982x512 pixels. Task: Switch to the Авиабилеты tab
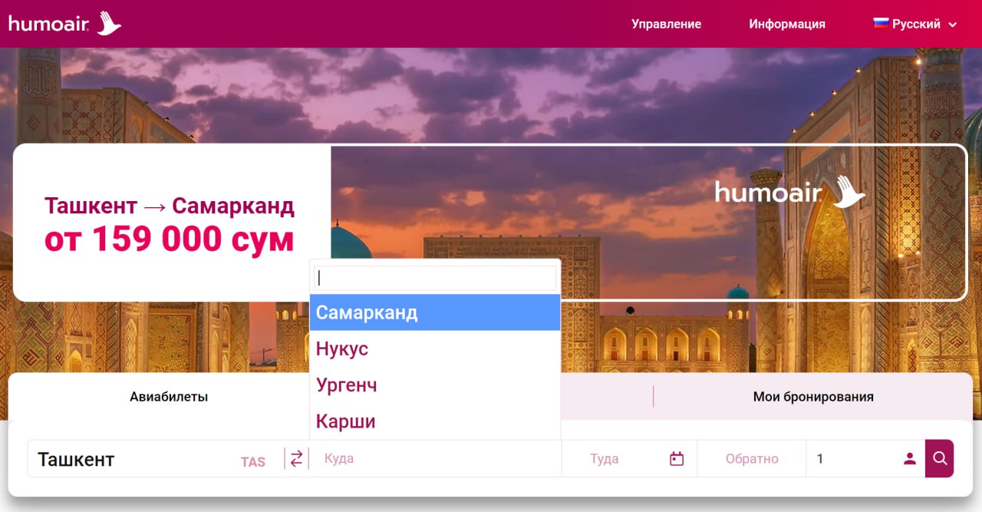169,397
